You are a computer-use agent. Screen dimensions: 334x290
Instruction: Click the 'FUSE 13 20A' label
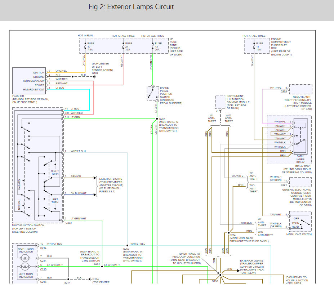[158, 46]
